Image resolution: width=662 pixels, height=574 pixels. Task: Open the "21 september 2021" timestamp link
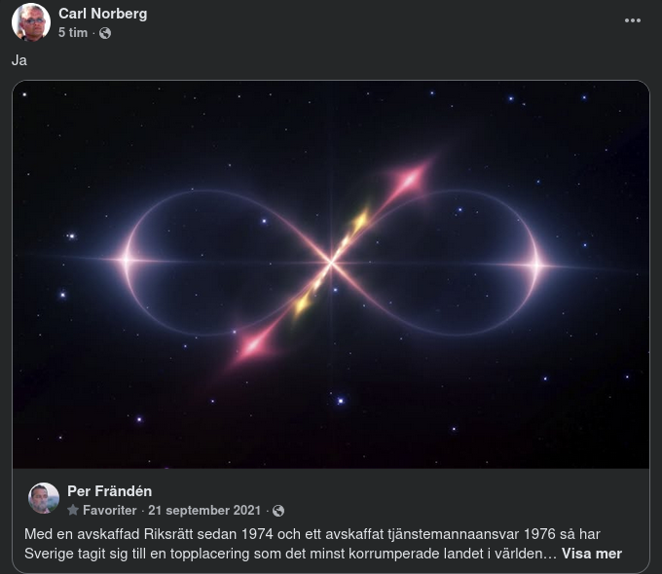(x=204, y=510)
